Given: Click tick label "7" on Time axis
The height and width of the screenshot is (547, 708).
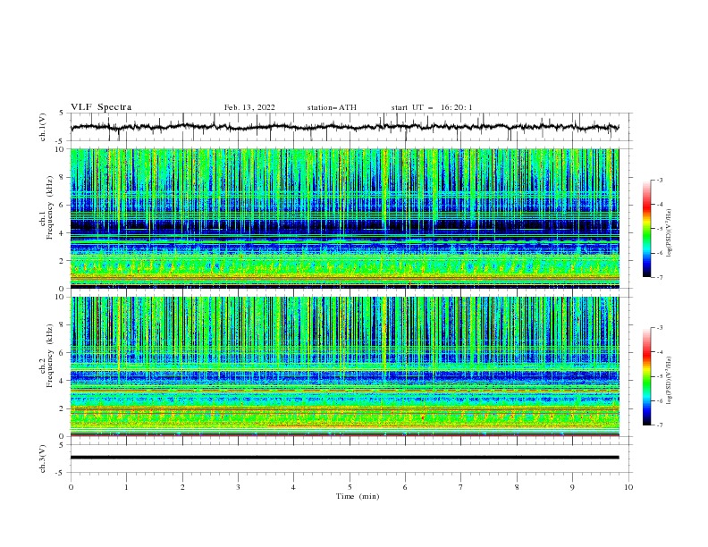Looking at the screenshot, I should coord(461,487).
